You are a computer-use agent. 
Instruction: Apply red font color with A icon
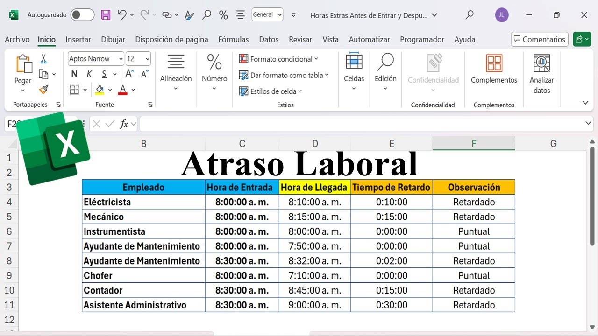(x=123, y=89)
